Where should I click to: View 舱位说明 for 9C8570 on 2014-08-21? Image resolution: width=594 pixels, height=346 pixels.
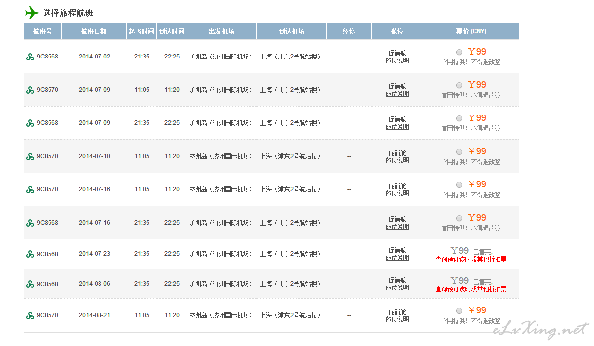tap(397, 319)
